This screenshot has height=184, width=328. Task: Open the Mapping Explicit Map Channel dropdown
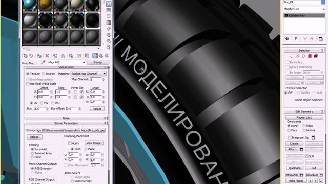pyautogui.click(x=89, y=74)
